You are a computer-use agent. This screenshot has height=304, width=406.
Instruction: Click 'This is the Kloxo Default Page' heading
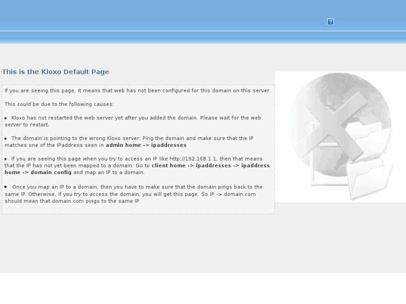(x=56, y=71)
